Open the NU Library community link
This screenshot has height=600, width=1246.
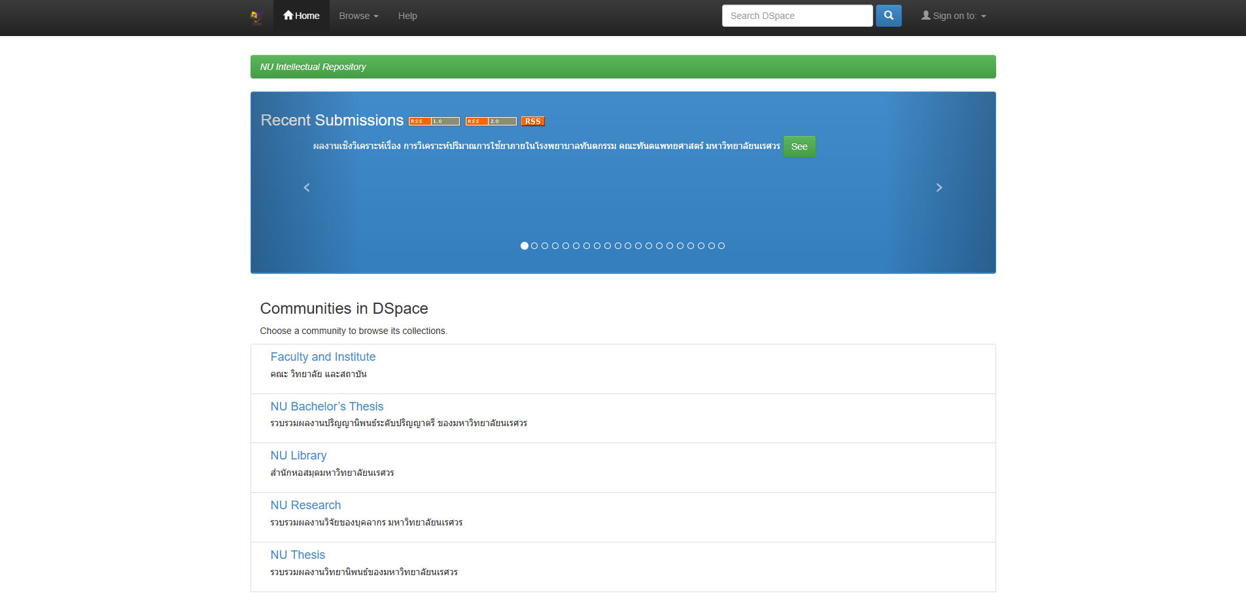[x=298, y=456]
